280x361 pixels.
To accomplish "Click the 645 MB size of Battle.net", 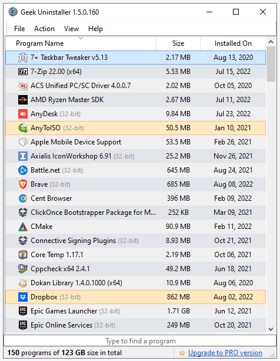I will (x=178, y=170).
